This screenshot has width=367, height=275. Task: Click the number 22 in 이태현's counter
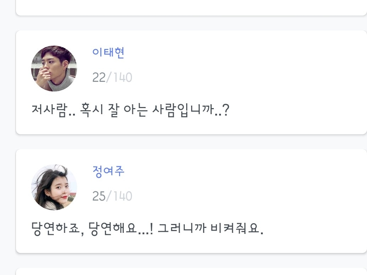click(x=99, y=77)
